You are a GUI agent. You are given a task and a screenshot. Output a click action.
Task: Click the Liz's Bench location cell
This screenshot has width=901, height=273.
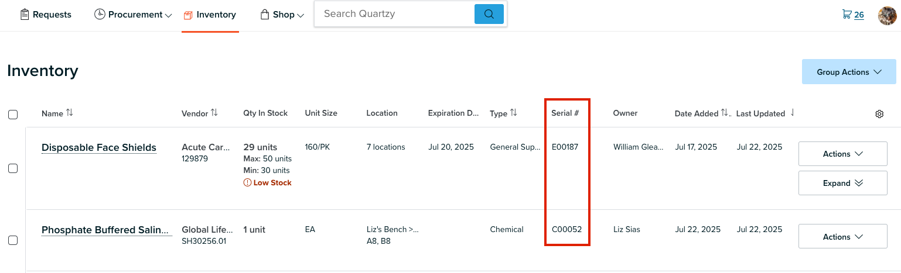(393, 234)
